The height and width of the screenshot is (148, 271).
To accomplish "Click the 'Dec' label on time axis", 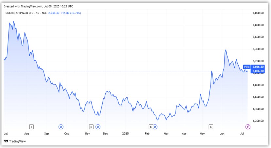I will click(106, 134).
